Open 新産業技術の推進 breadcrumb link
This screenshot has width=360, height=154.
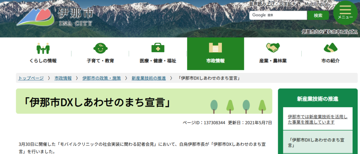pos(148,78)
